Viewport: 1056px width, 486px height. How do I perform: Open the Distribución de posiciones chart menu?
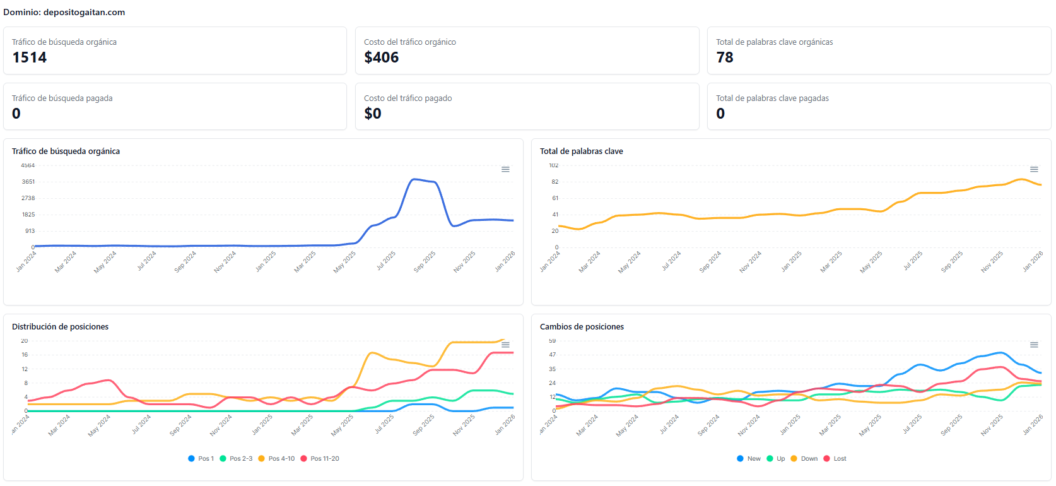(505, 345)
